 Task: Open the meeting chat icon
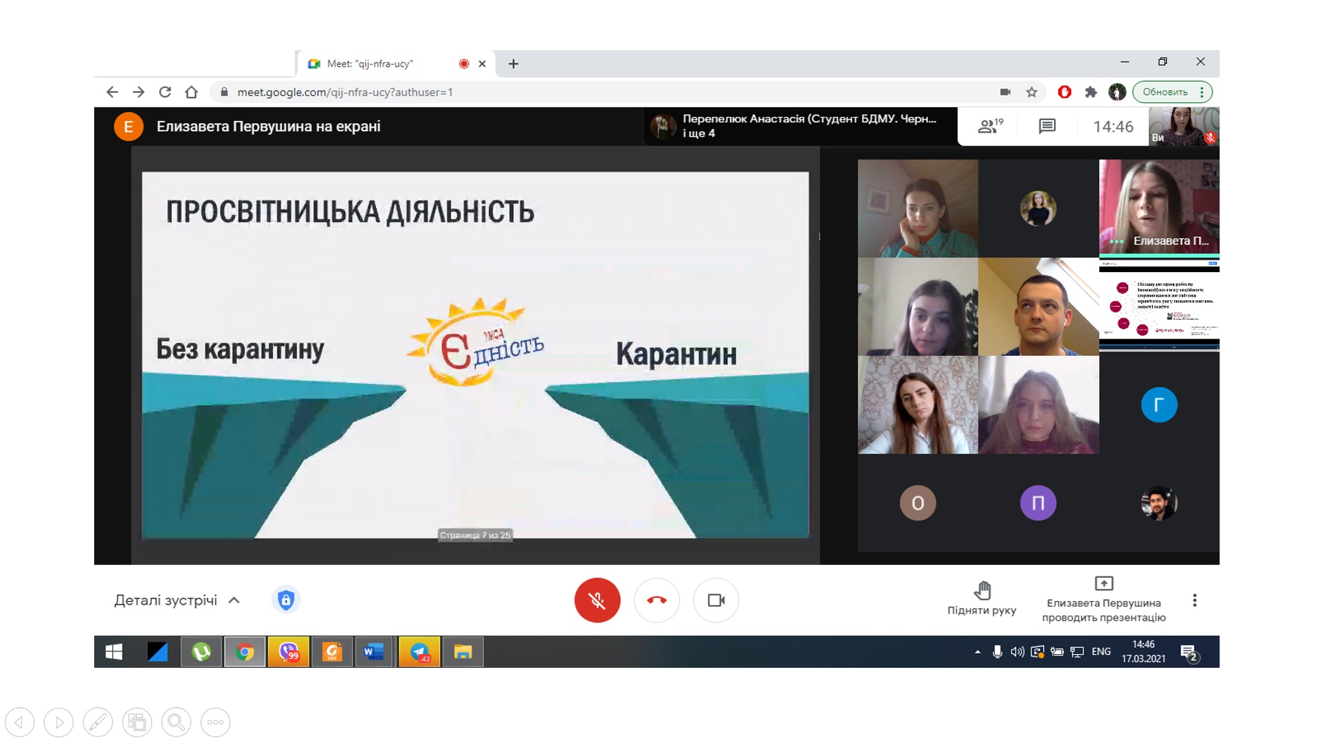coord(1047,126)
